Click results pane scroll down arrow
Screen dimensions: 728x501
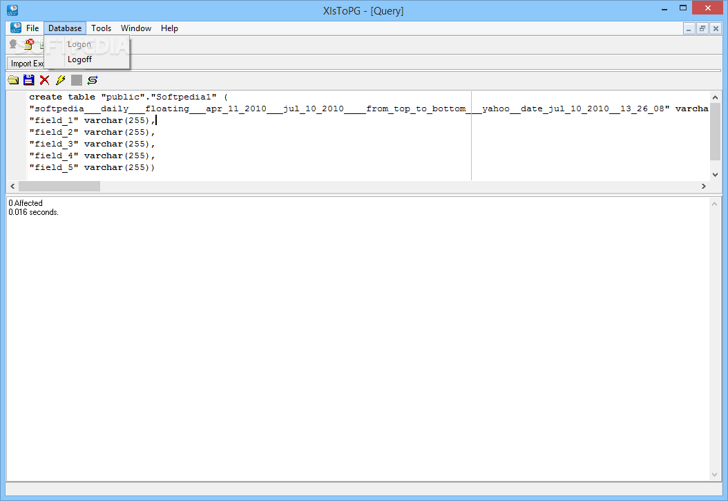point(715,475)
